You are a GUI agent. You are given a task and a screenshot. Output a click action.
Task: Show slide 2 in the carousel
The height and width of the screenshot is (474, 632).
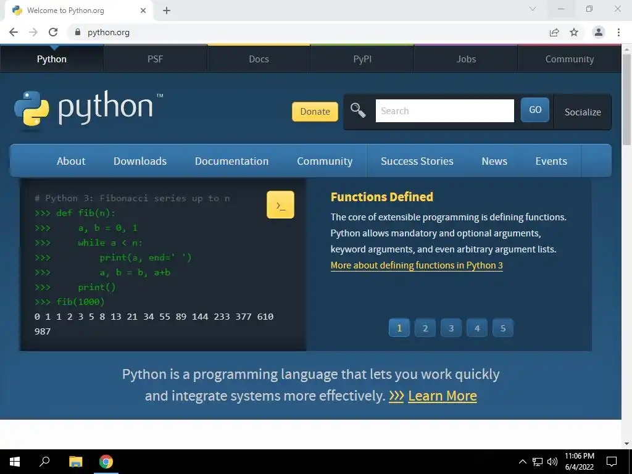pyautogui.click(x=425, y=328)
